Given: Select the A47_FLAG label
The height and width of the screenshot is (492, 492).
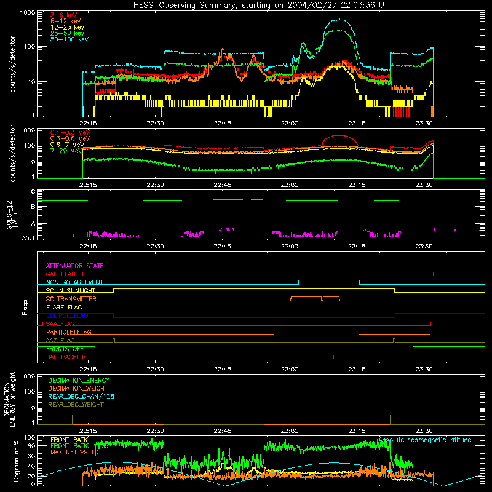Looking at the screenshot, I should [x=60, y=340].
